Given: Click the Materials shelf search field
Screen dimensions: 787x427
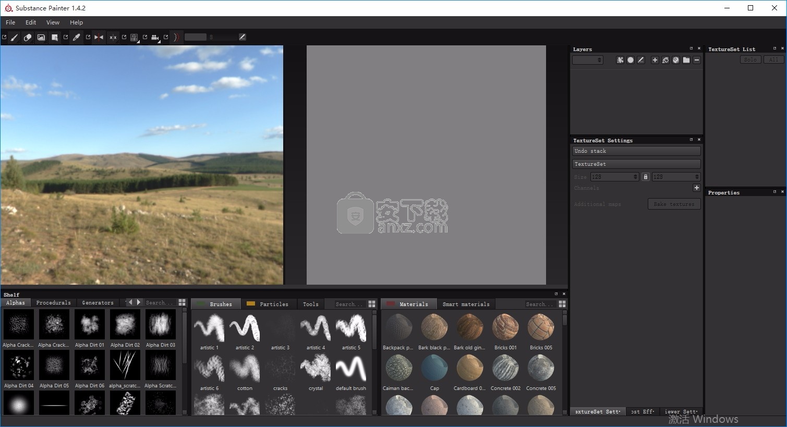Looking at the screenshot, I should 540,304.
